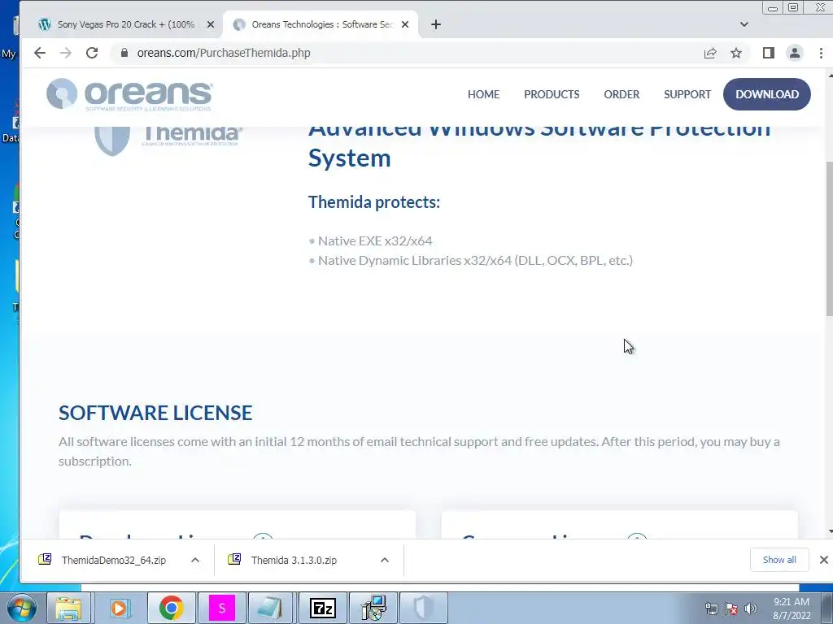
Task: Open the HOME nav link
Action: coord(483,94)
